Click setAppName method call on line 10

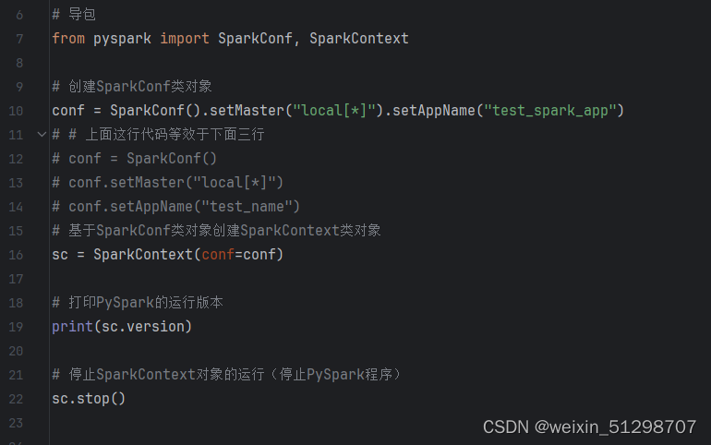click(433, 111)
